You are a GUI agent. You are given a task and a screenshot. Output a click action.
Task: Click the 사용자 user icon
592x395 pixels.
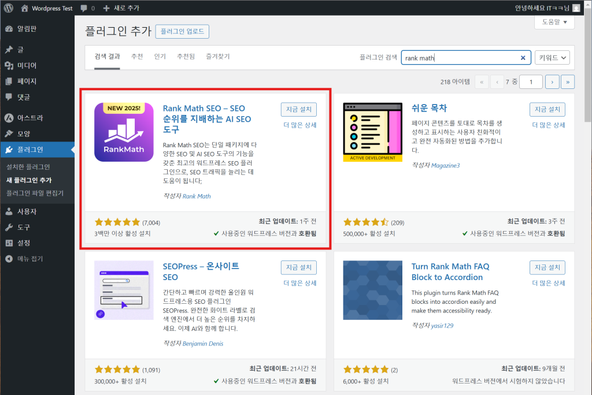point(9,211)
